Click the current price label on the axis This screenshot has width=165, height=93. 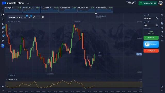139,54
